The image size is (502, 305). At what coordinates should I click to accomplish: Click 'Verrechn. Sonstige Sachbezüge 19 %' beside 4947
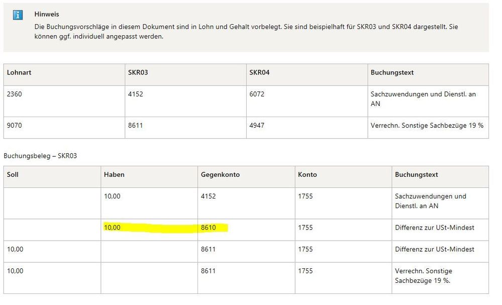(x=427, y=125)
